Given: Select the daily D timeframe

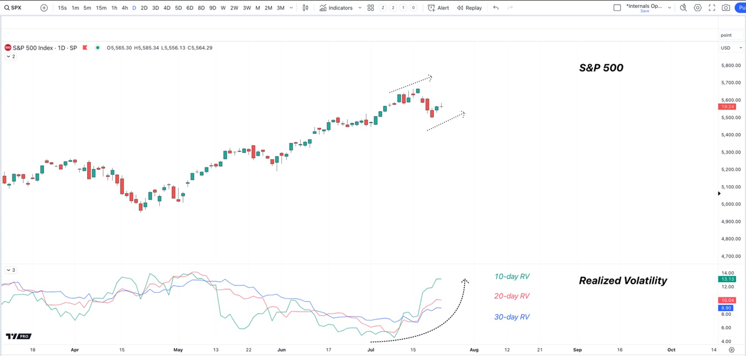Looking at the screenshot, I should click(134, 8).
